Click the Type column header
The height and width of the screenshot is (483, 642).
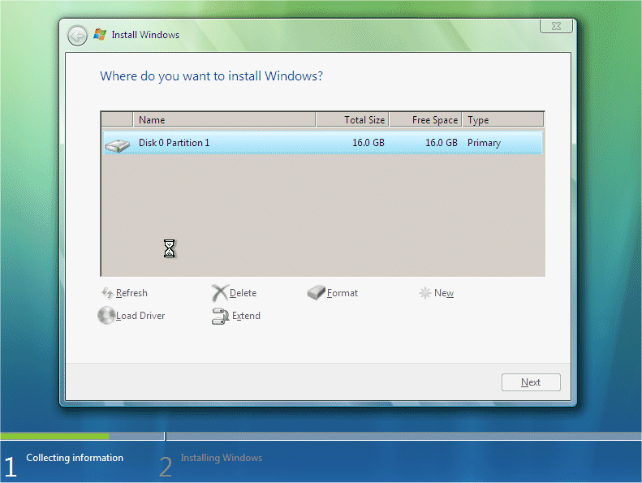(502, 119)
